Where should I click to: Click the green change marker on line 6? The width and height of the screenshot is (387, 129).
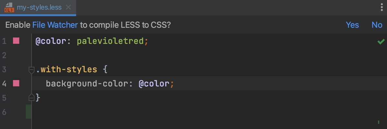(28, 112)
